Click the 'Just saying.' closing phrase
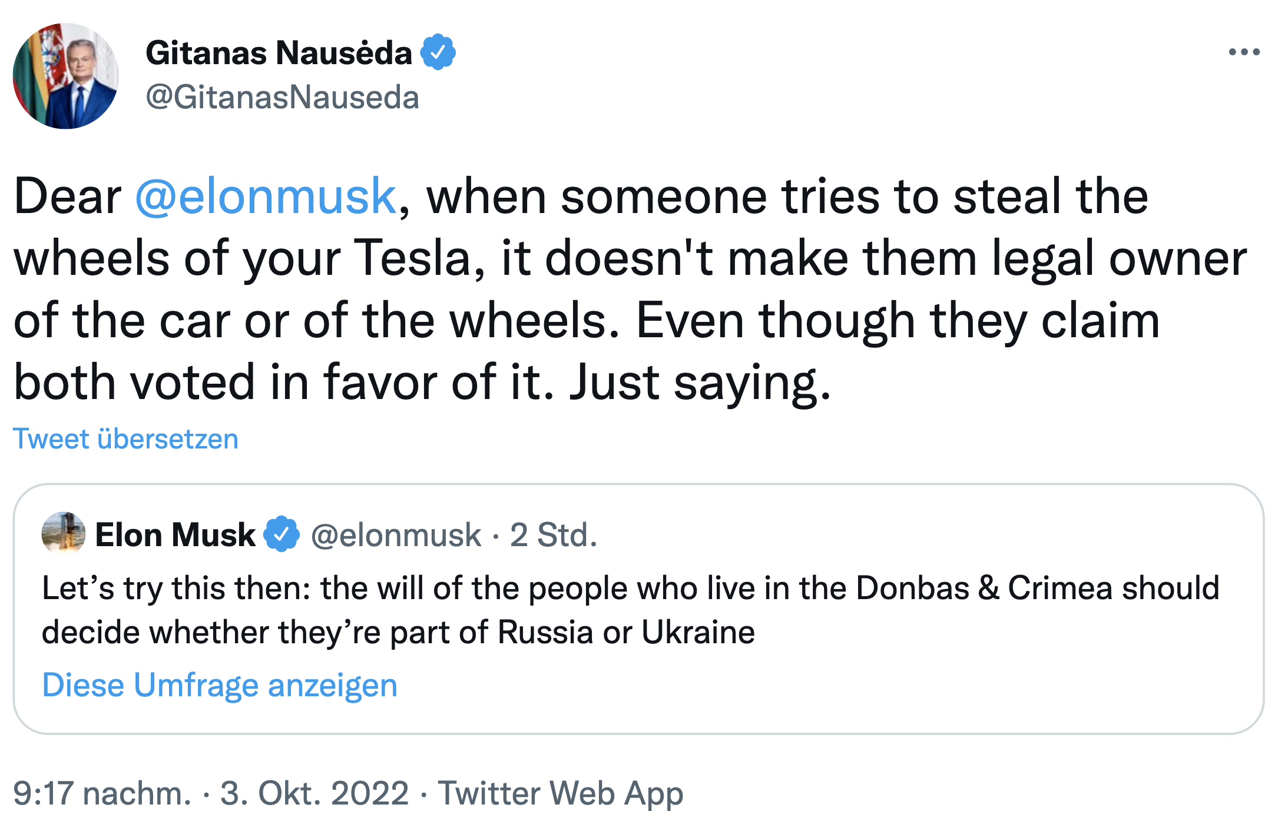 700,383
